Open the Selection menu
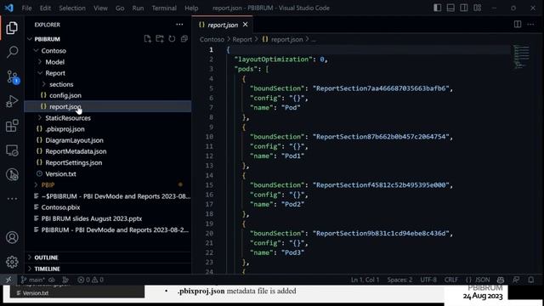The height and width of the screenshot is (306, 544). (x=72, y=8)
